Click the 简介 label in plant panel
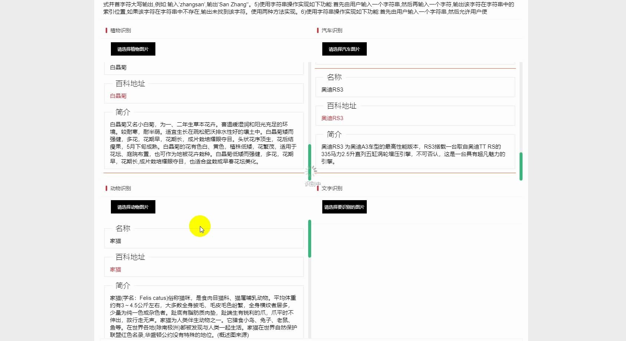The width and height of the screenshot is (626, 341). click(x=123, y=112)
